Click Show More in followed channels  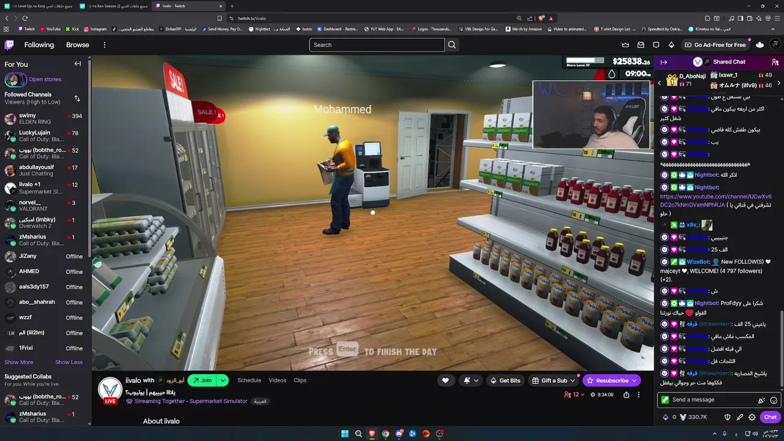coord(19,362)
